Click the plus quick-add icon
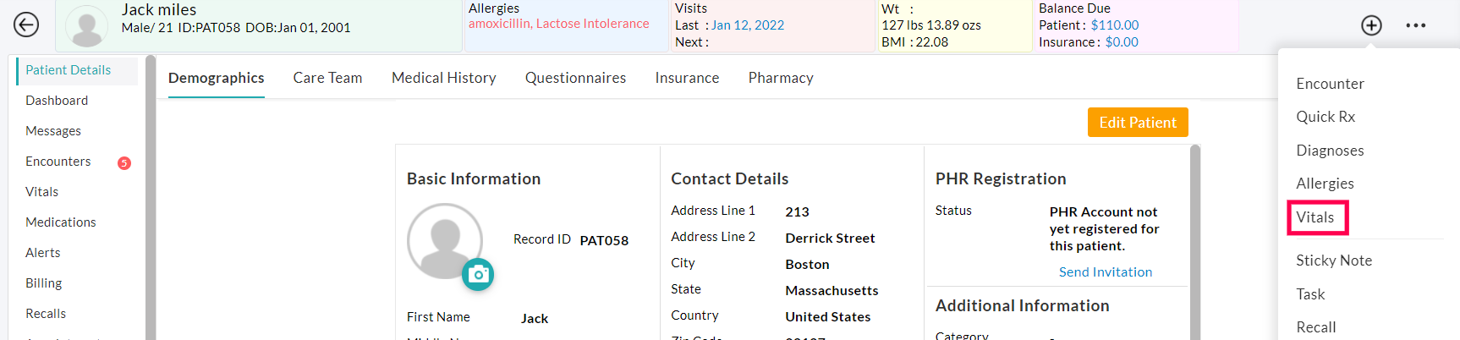 coord(1371,25)
